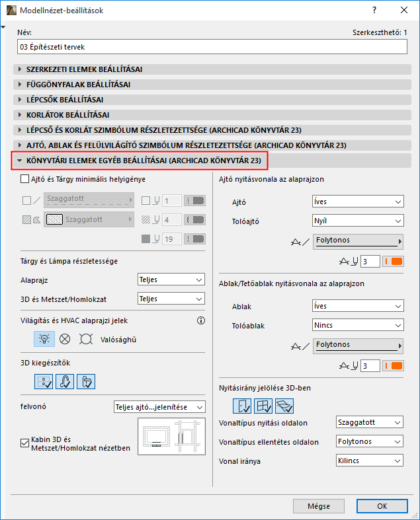Toggle skylight opening direction icon in 3D

(x=284, y=406)
